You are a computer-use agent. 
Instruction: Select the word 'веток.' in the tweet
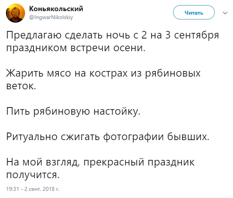click(x=21, y=86)
